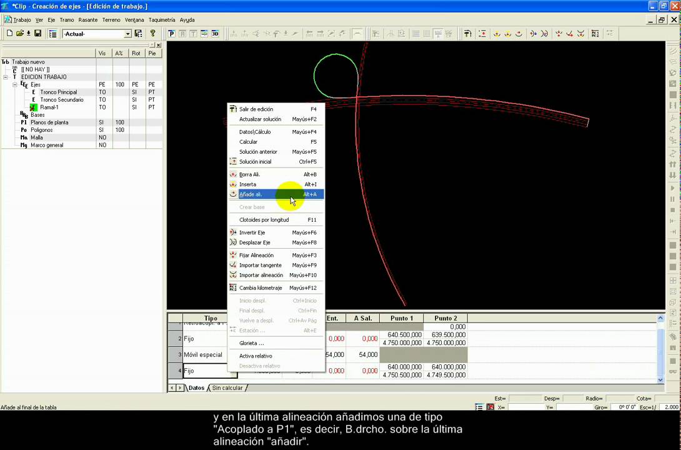This screenshot has height=450, width=681.
Task: Click the Help question mark icon
Action: pos(152,33)
